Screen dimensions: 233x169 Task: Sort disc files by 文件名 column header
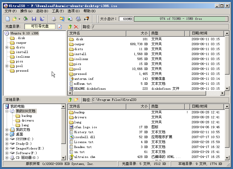tap(97, 33)
